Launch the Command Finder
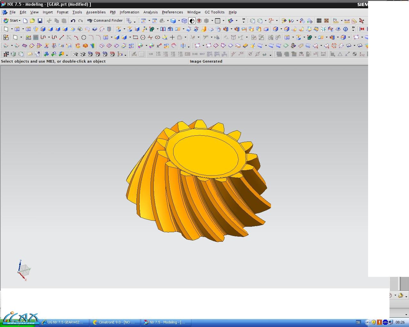 [105, 20]
